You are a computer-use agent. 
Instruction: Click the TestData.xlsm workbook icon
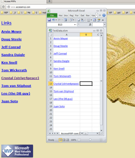[50, 30]
